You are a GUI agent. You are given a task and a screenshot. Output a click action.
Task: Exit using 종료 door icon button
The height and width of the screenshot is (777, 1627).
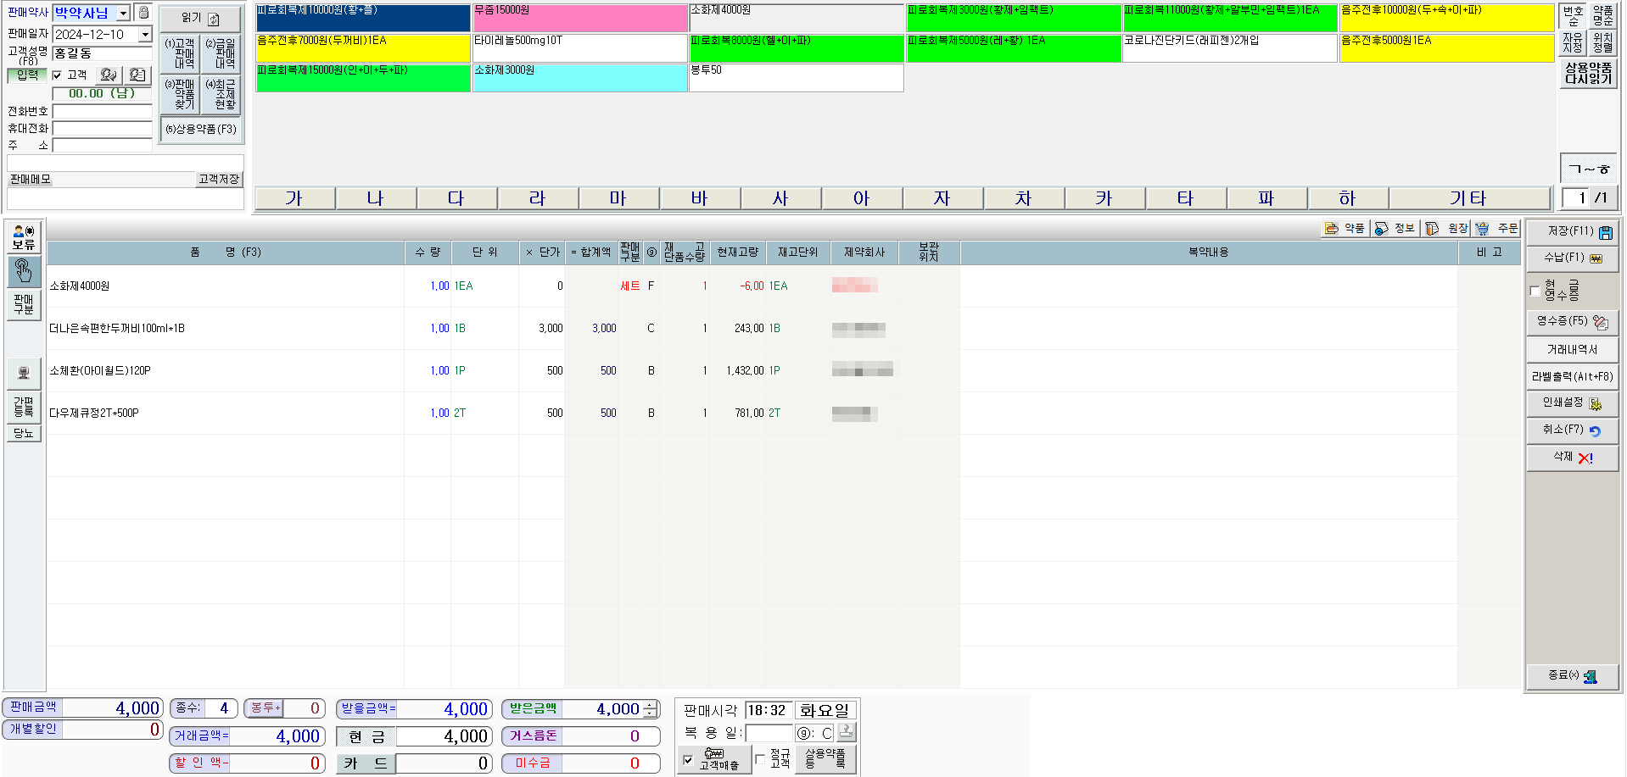tap(1573, 675)
